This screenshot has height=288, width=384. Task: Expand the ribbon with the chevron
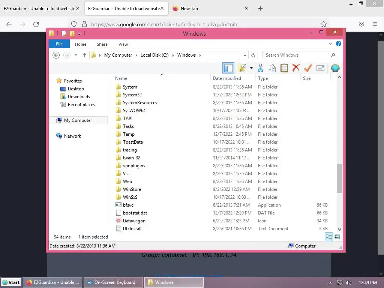pos(330,43)
